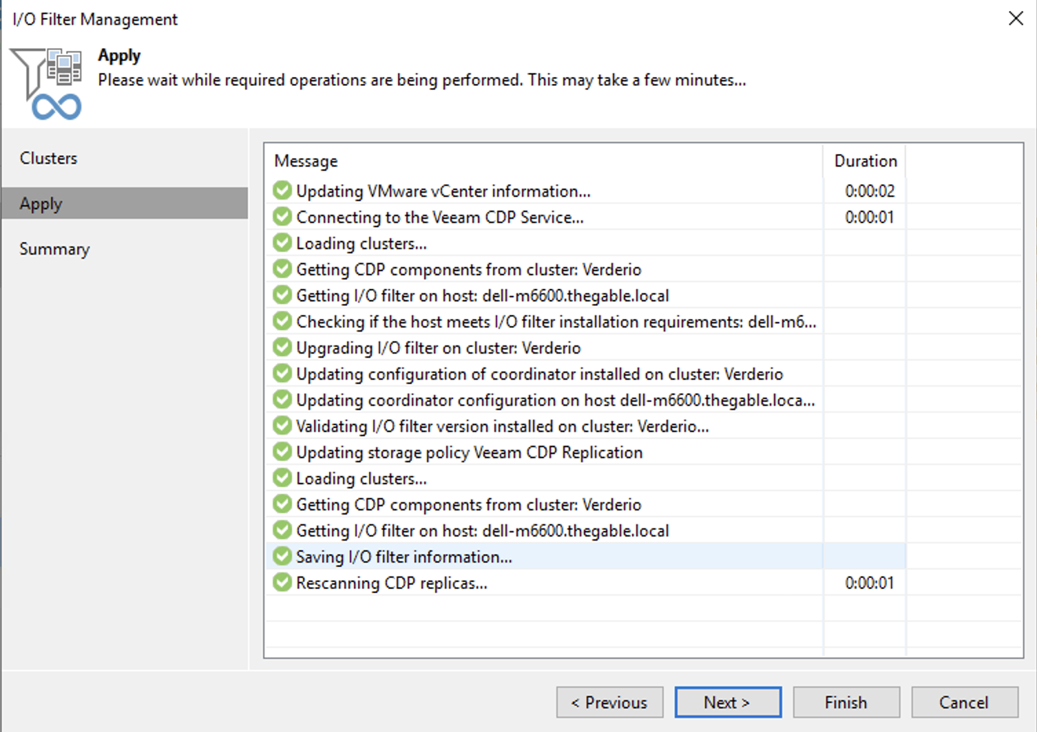Click the I/O filter wizard header icon
The image size is (1037, 732).
click(x=48, y=83)
